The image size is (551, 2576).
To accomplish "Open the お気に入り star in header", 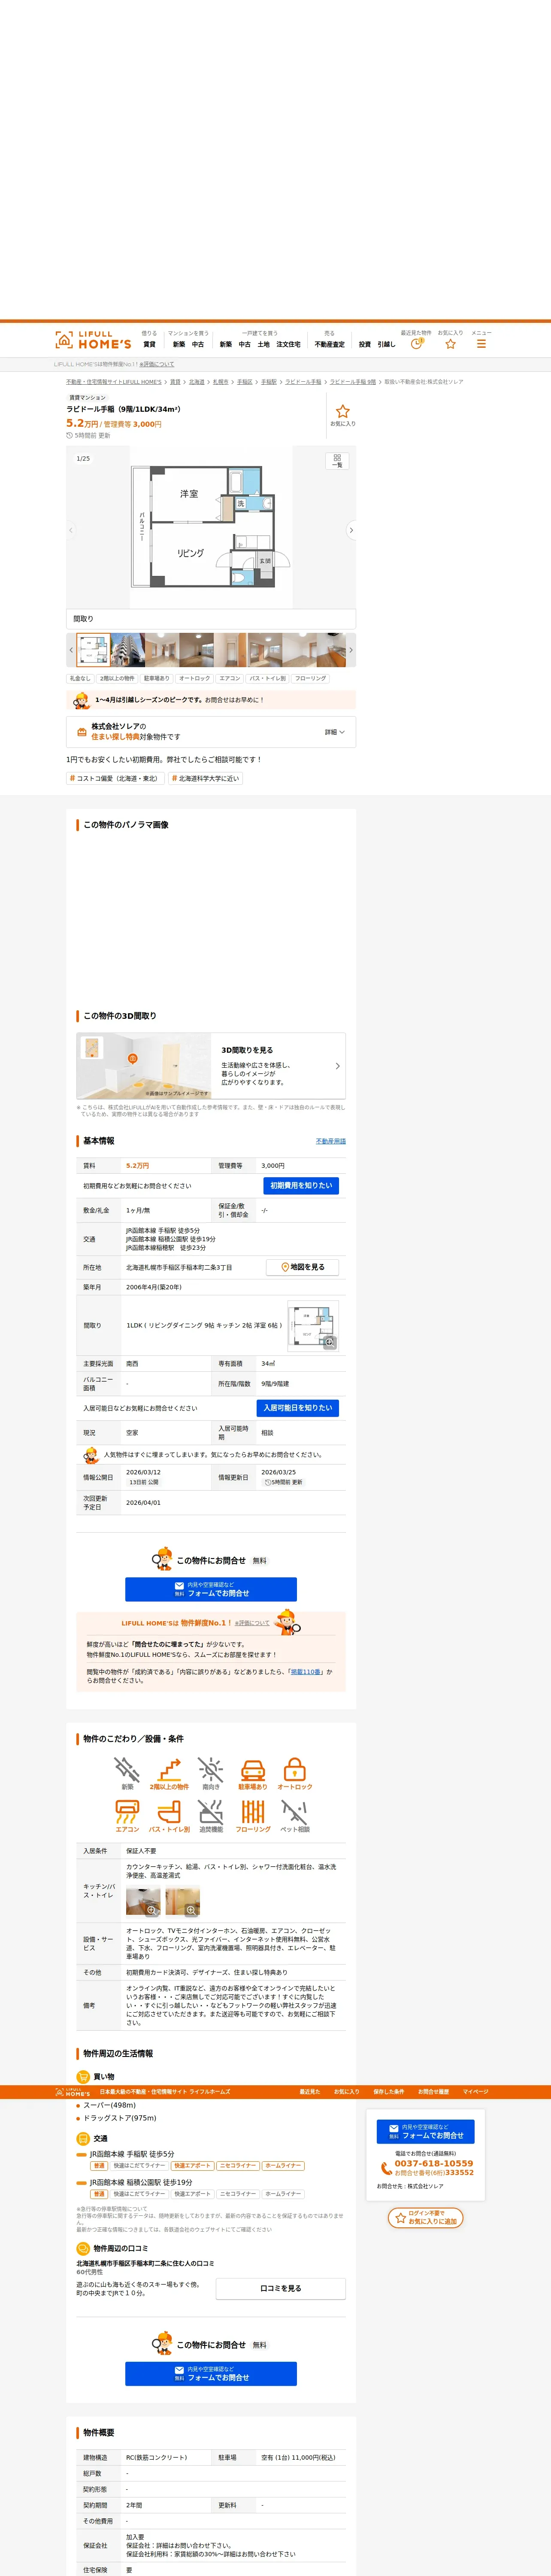I will coord(450,343).
